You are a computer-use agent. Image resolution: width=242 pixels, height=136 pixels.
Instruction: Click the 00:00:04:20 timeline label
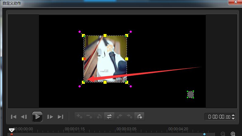(178, 129)
